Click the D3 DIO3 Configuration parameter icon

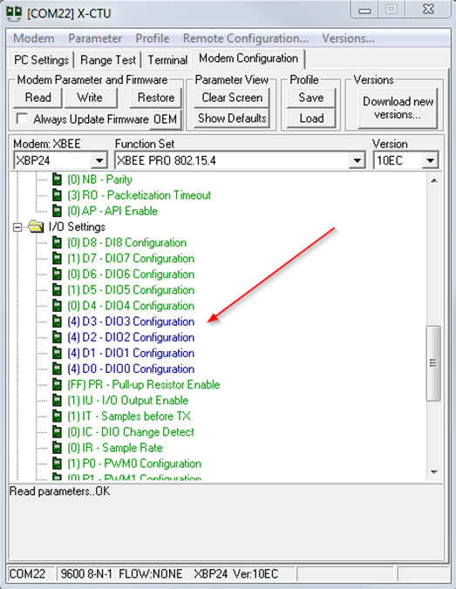pos(57,322)
